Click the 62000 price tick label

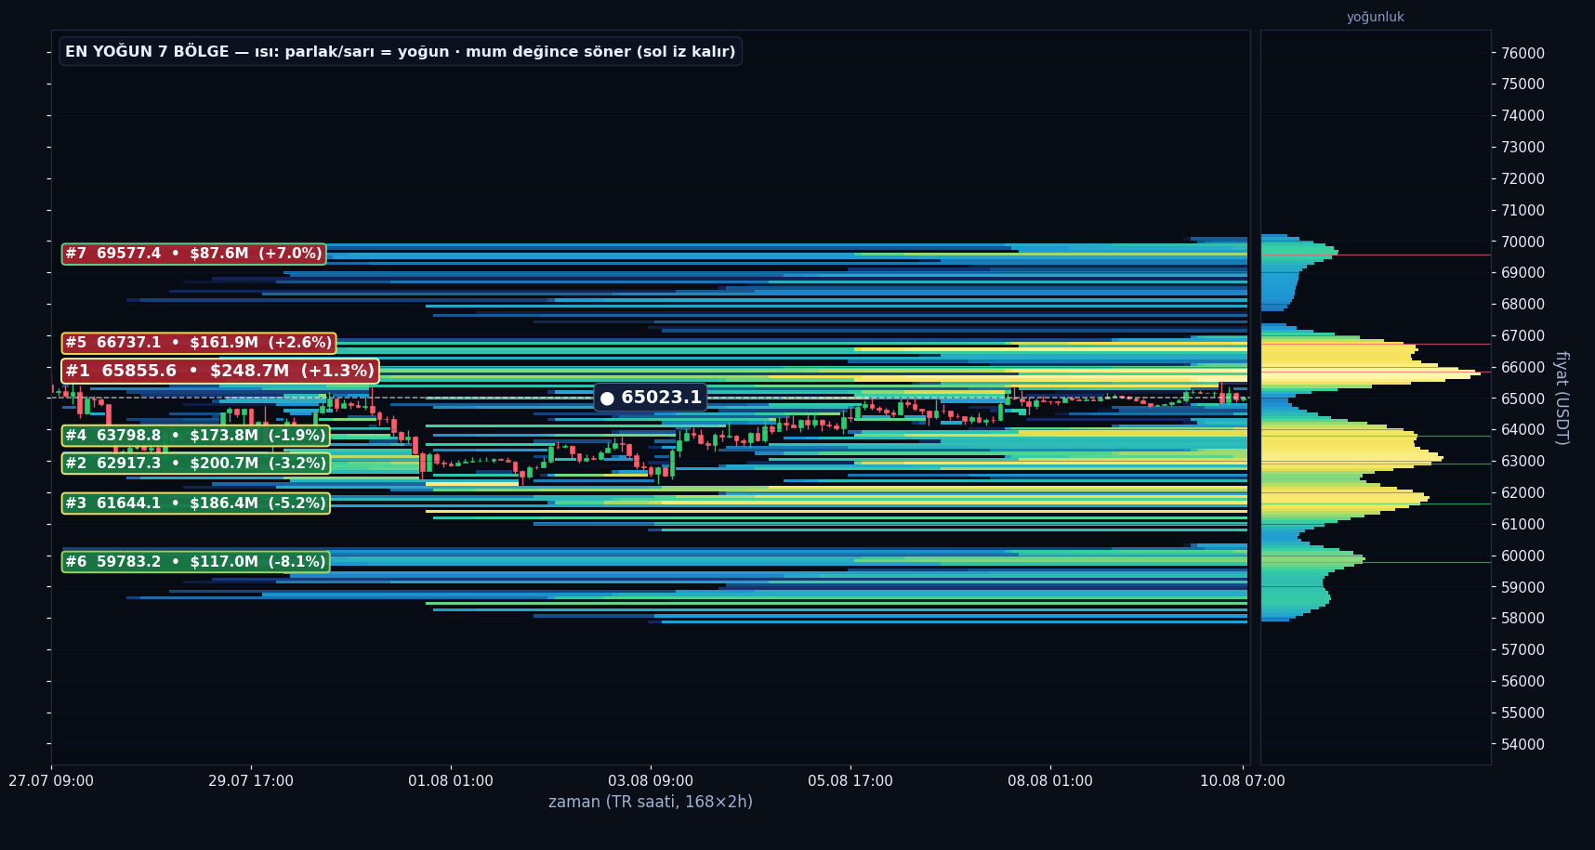tap(1522, 492)
